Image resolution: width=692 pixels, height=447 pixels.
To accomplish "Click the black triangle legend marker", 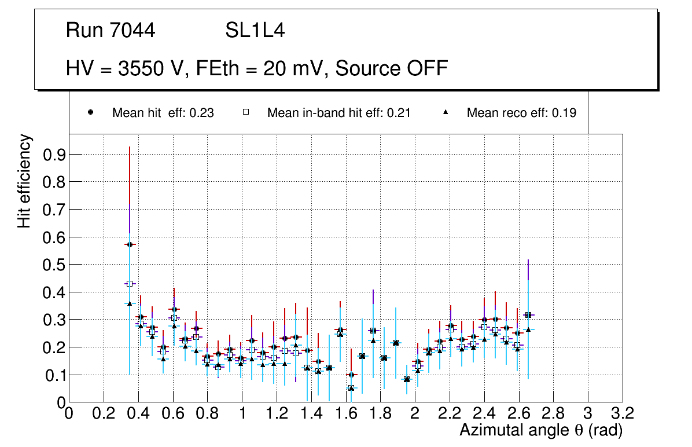I will [x=446, y=112].
